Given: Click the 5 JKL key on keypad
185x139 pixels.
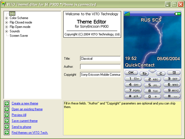Looking at the screenshot, I should pos(152,85).
